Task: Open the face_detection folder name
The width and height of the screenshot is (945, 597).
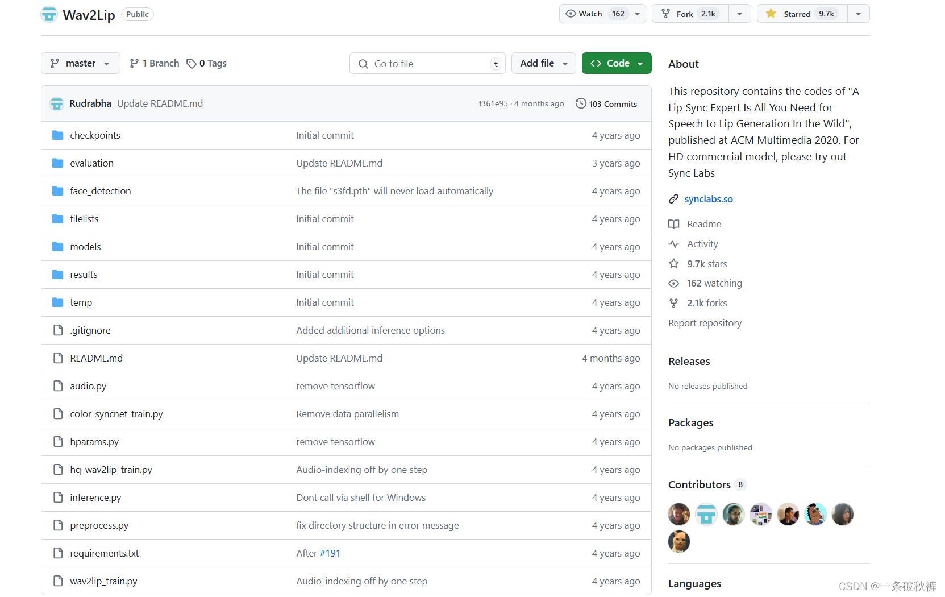Action: tap(100, 191)
